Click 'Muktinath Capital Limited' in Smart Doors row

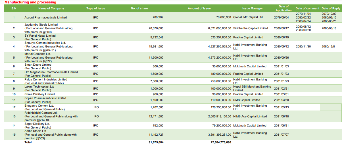tap(250, 66)
